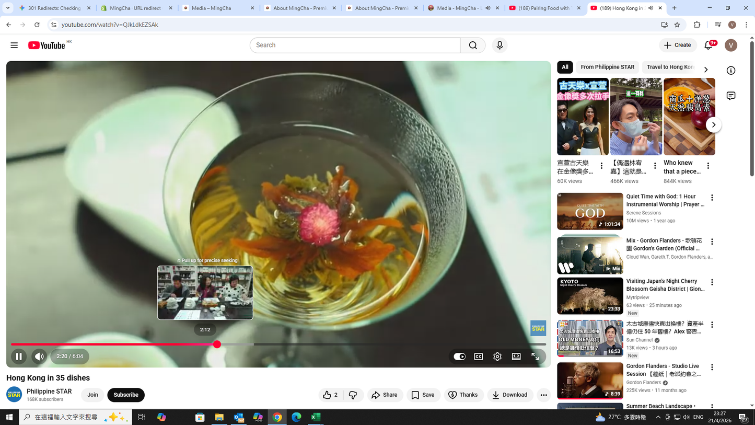The height and width of the screenshot is (425, 755).
Task: Pause the video playback
Action: click(x=19, y=357)
